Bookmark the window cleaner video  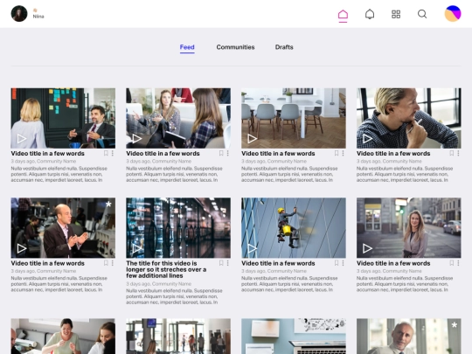click(x=337, y=263)
